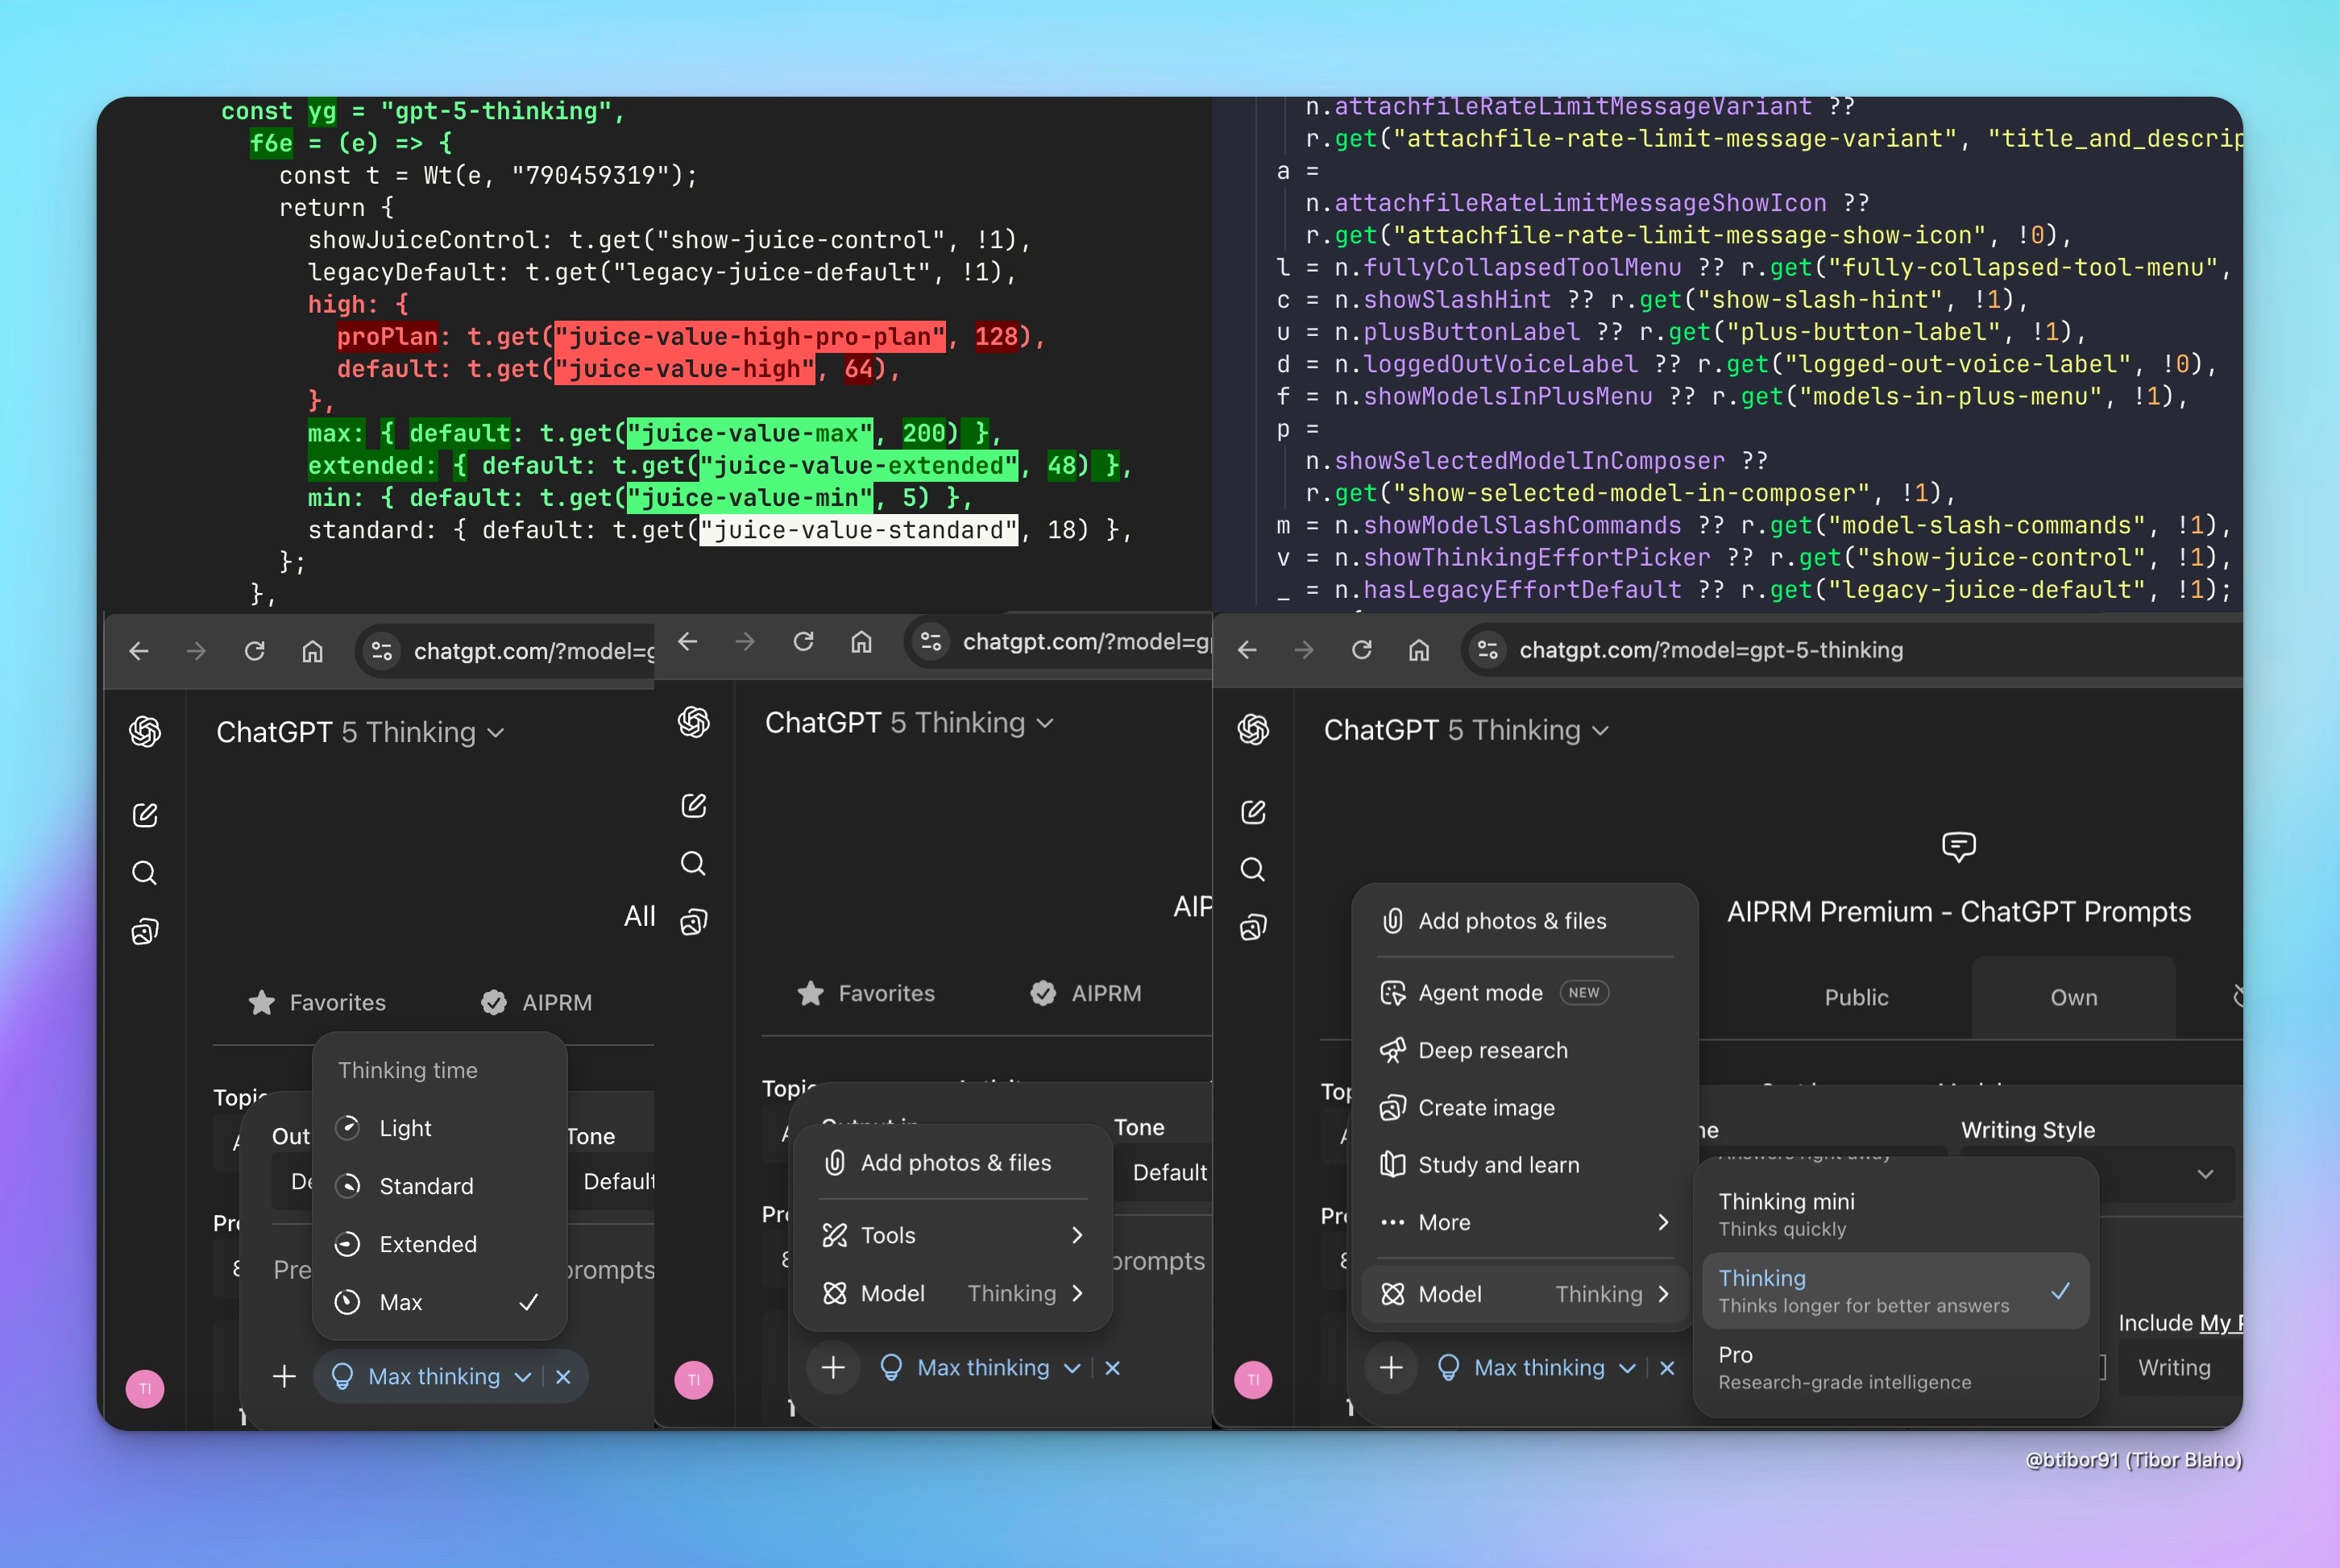
Task: Switch to the Own tab in AIPRM
Action: coord(2072,997)
